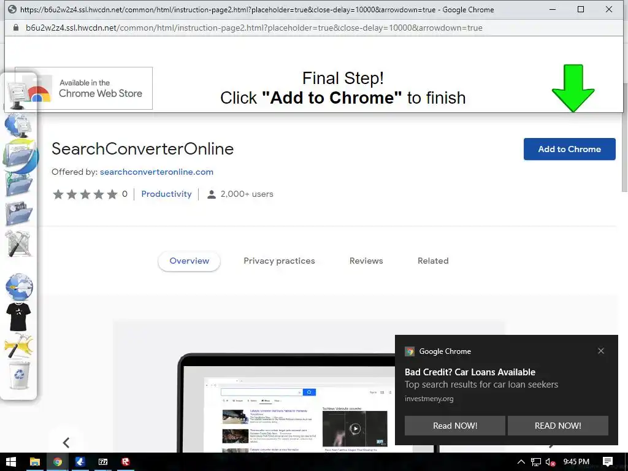Launch the hammer and wrench tools dock icon
Image resolution: width=628 pixels, height=471 pixels.
click(18, 243)
